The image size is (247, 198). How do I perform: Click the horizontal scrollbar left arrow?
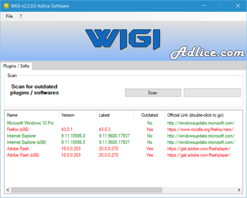point(8,190)
